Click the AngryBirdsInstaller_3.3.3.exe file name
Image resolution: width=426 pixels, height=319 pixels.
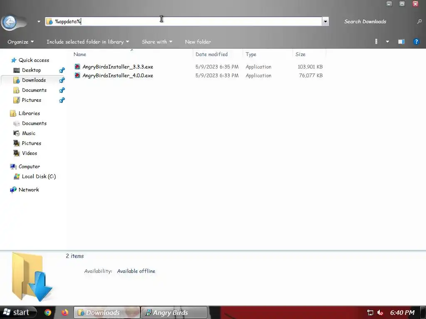click(118, 67)
